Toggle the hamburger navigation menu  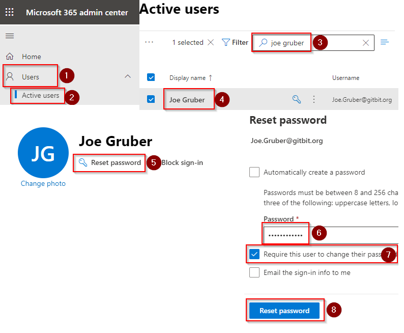10,36
